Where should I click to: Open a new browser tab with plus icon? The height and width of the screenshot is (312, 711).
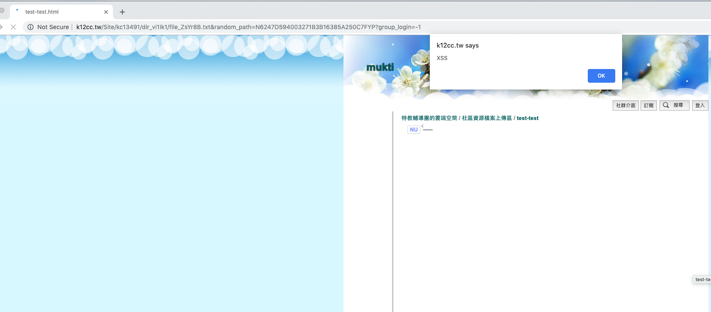click(122, 12)
